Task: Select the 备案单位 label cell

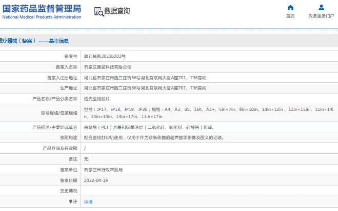Action: tap(69, 170)
